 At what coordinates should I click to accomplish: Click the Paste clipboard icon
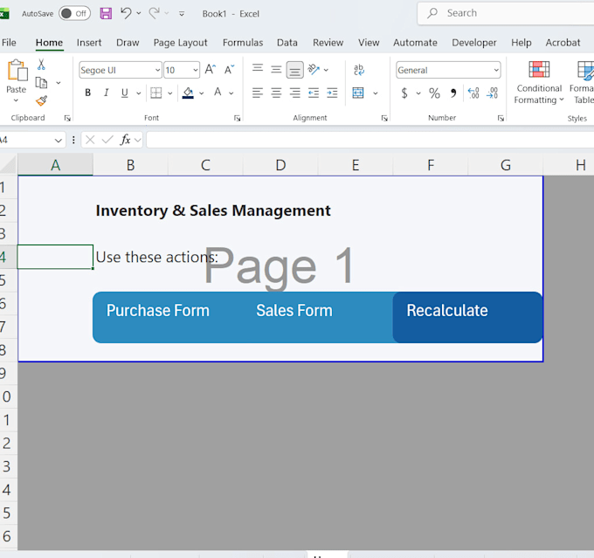17,71
